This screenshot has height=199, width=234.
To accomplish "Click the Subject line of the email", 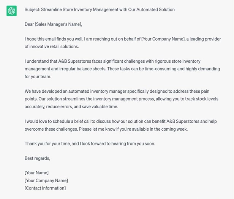I will tap(100, 9).
